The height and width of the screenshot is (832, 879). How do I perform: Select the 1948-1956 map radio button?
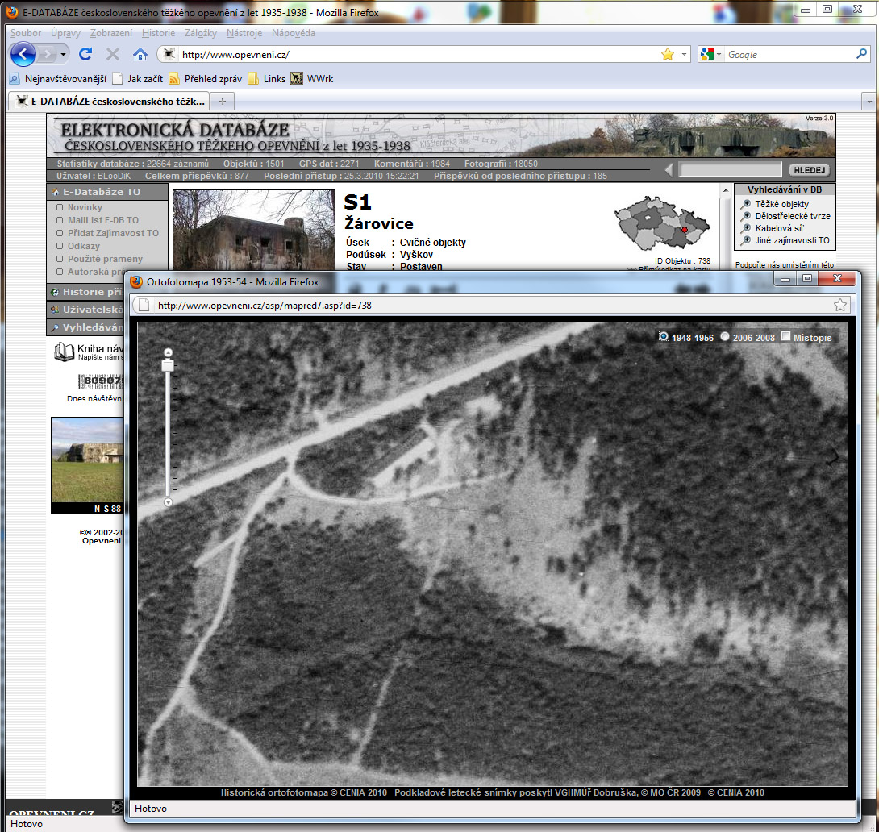coord(664,337)
